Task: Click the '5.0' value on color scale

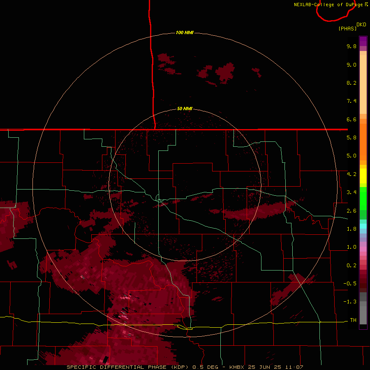Action: click(x=351, y=156)
